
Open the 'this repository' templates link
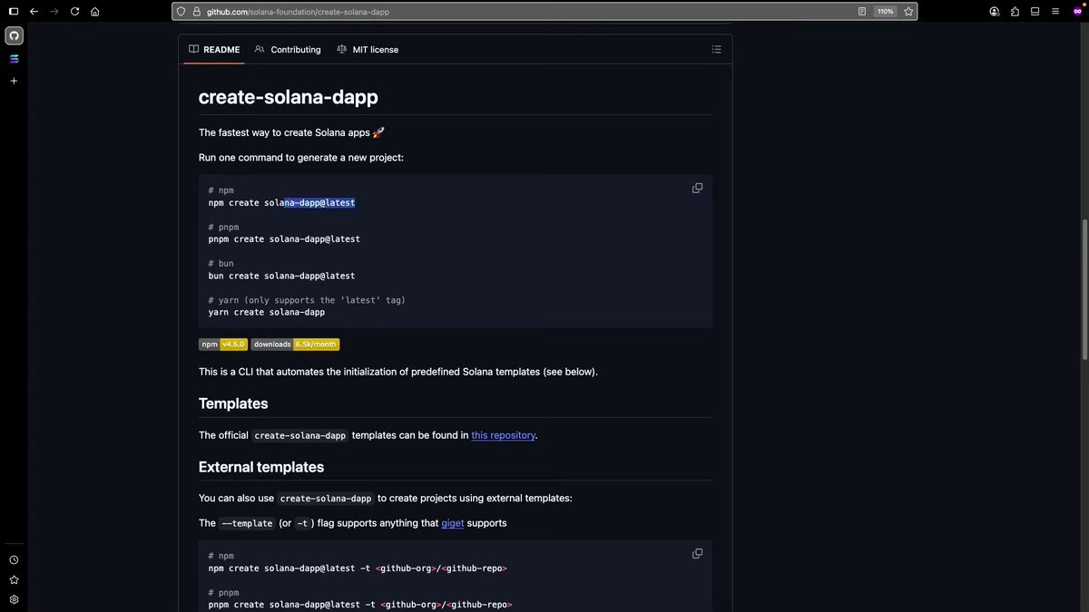[x=503, y=435]
